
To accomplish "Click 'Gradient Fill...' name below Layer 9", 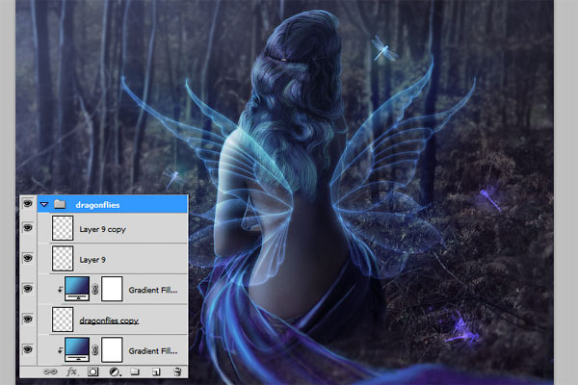I will 152,290.
